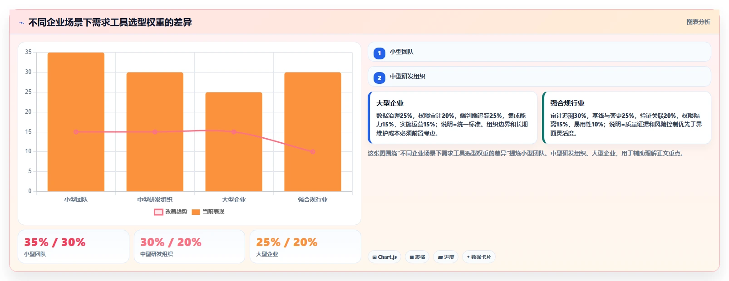Viewport: 729px width, 281px height.
Task: Click the blue chart icon beside the title
Action: tap(21, 23)
